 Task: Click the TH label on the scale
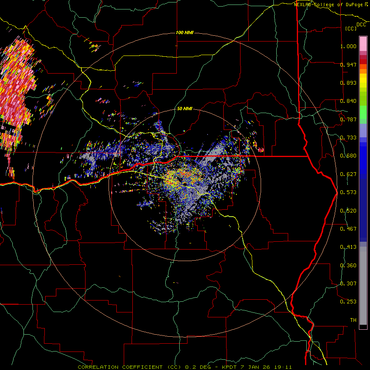coord(353,320)
